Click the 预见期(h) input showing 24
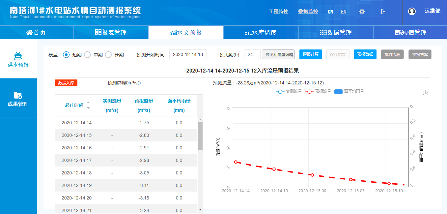447x214 pixels. pos(252,54)
